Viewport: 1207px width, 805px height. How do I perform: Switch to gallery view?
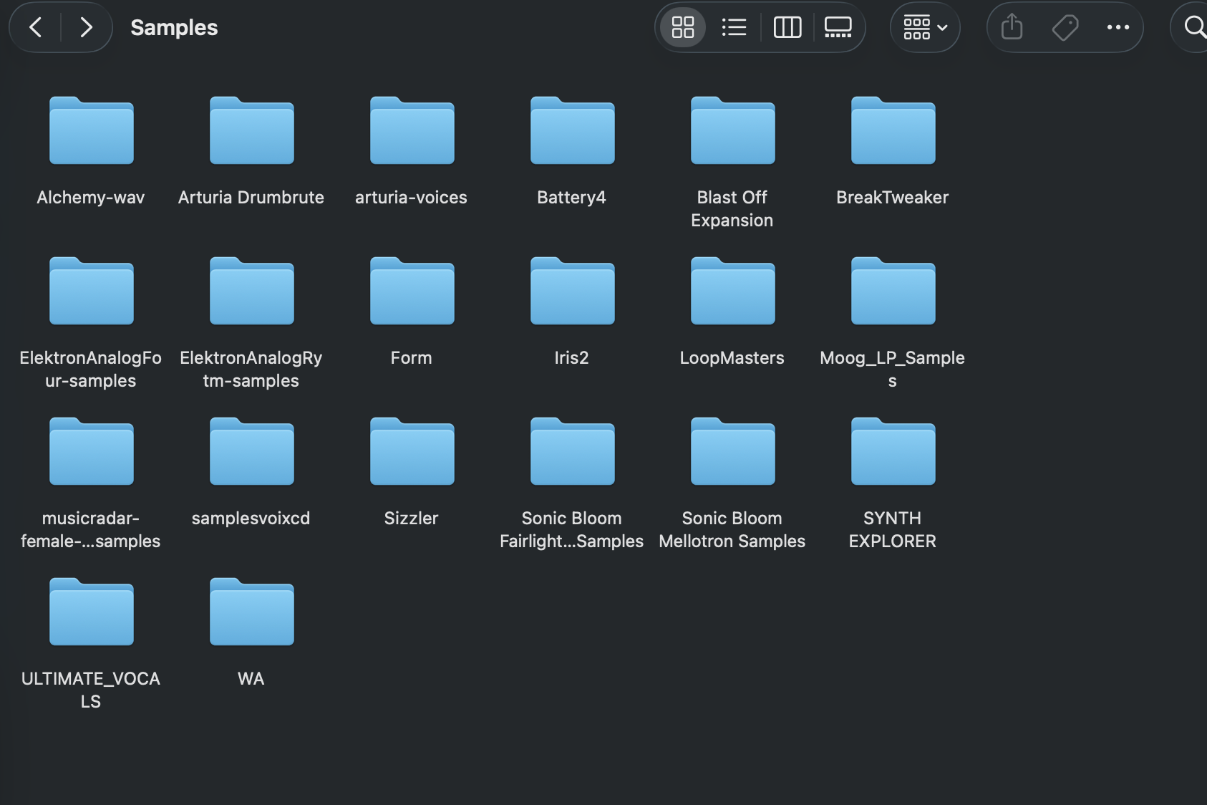coord(838,28)
